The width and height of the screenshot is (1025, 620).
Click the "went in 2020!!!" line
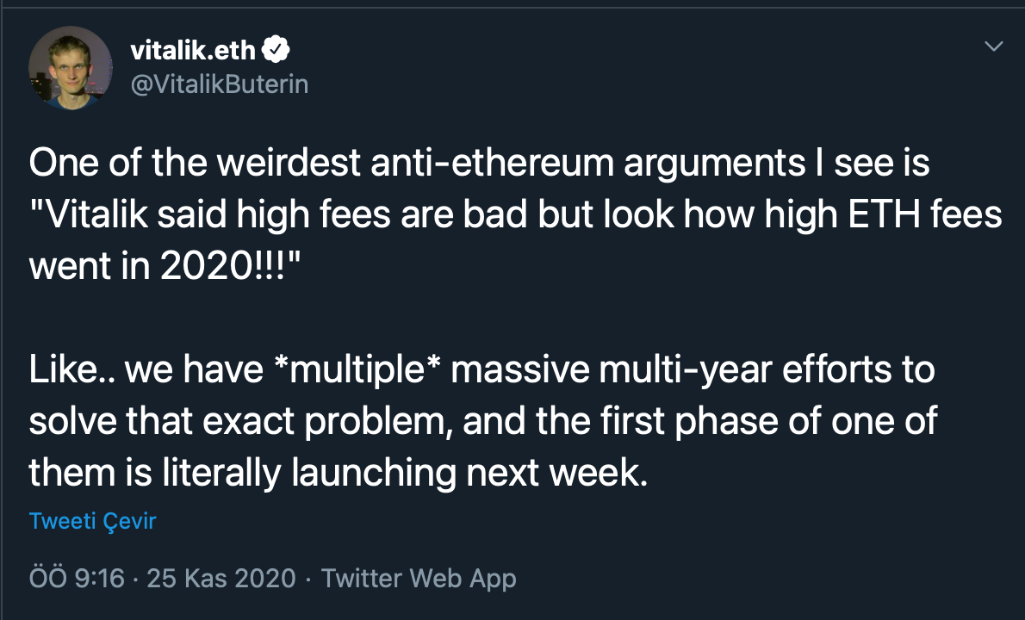tap(170, 266)
